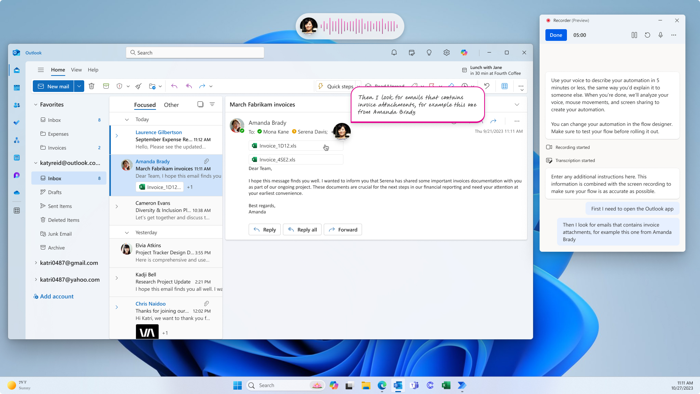
Task: Click the Windows Search taskbar icon
Action: (x=252, y=385)
